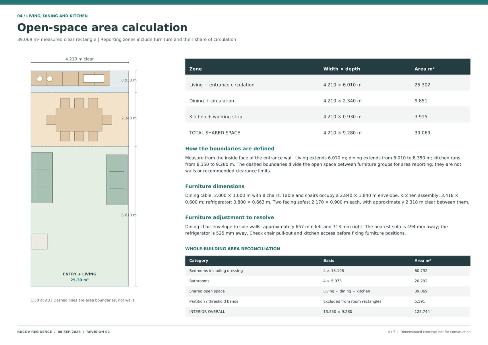Viewport: 488px width, 345px height.
Task: Click the 'Partition / threshold bands' row label
Action: pyautogui.click(x=214, y=301)
